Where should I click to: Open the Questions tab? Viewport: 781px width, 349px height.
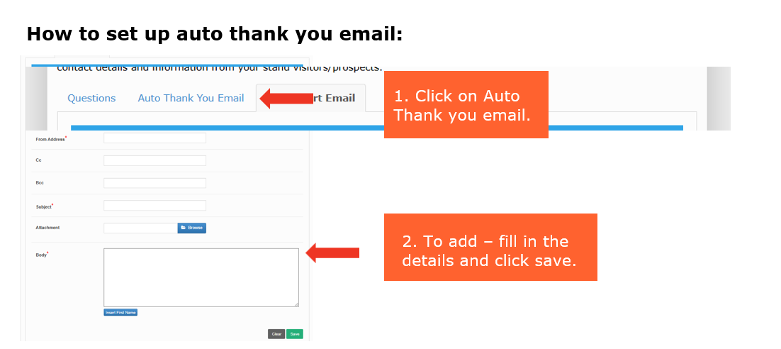[x=91, y=98]
